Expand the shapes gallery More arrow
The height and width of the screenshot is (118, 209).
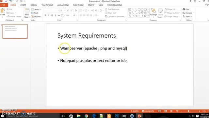(x=148, y=16)
